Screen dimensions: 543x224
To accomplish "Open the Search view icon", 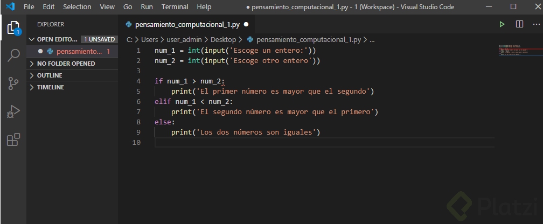I will [13, 55].
